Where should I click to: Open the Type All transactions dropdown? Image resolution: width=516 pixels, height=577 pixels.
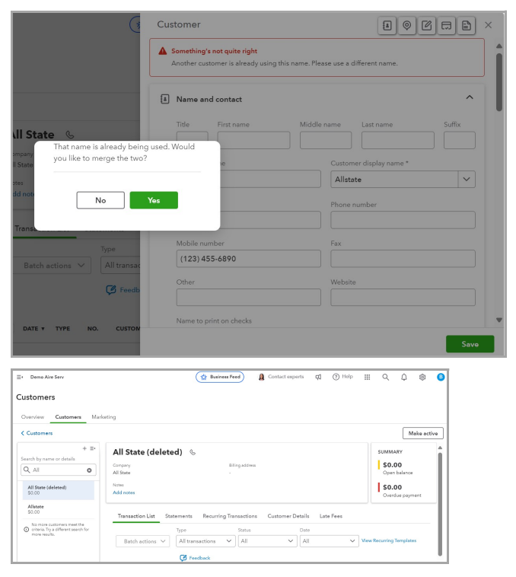point(205,541)
